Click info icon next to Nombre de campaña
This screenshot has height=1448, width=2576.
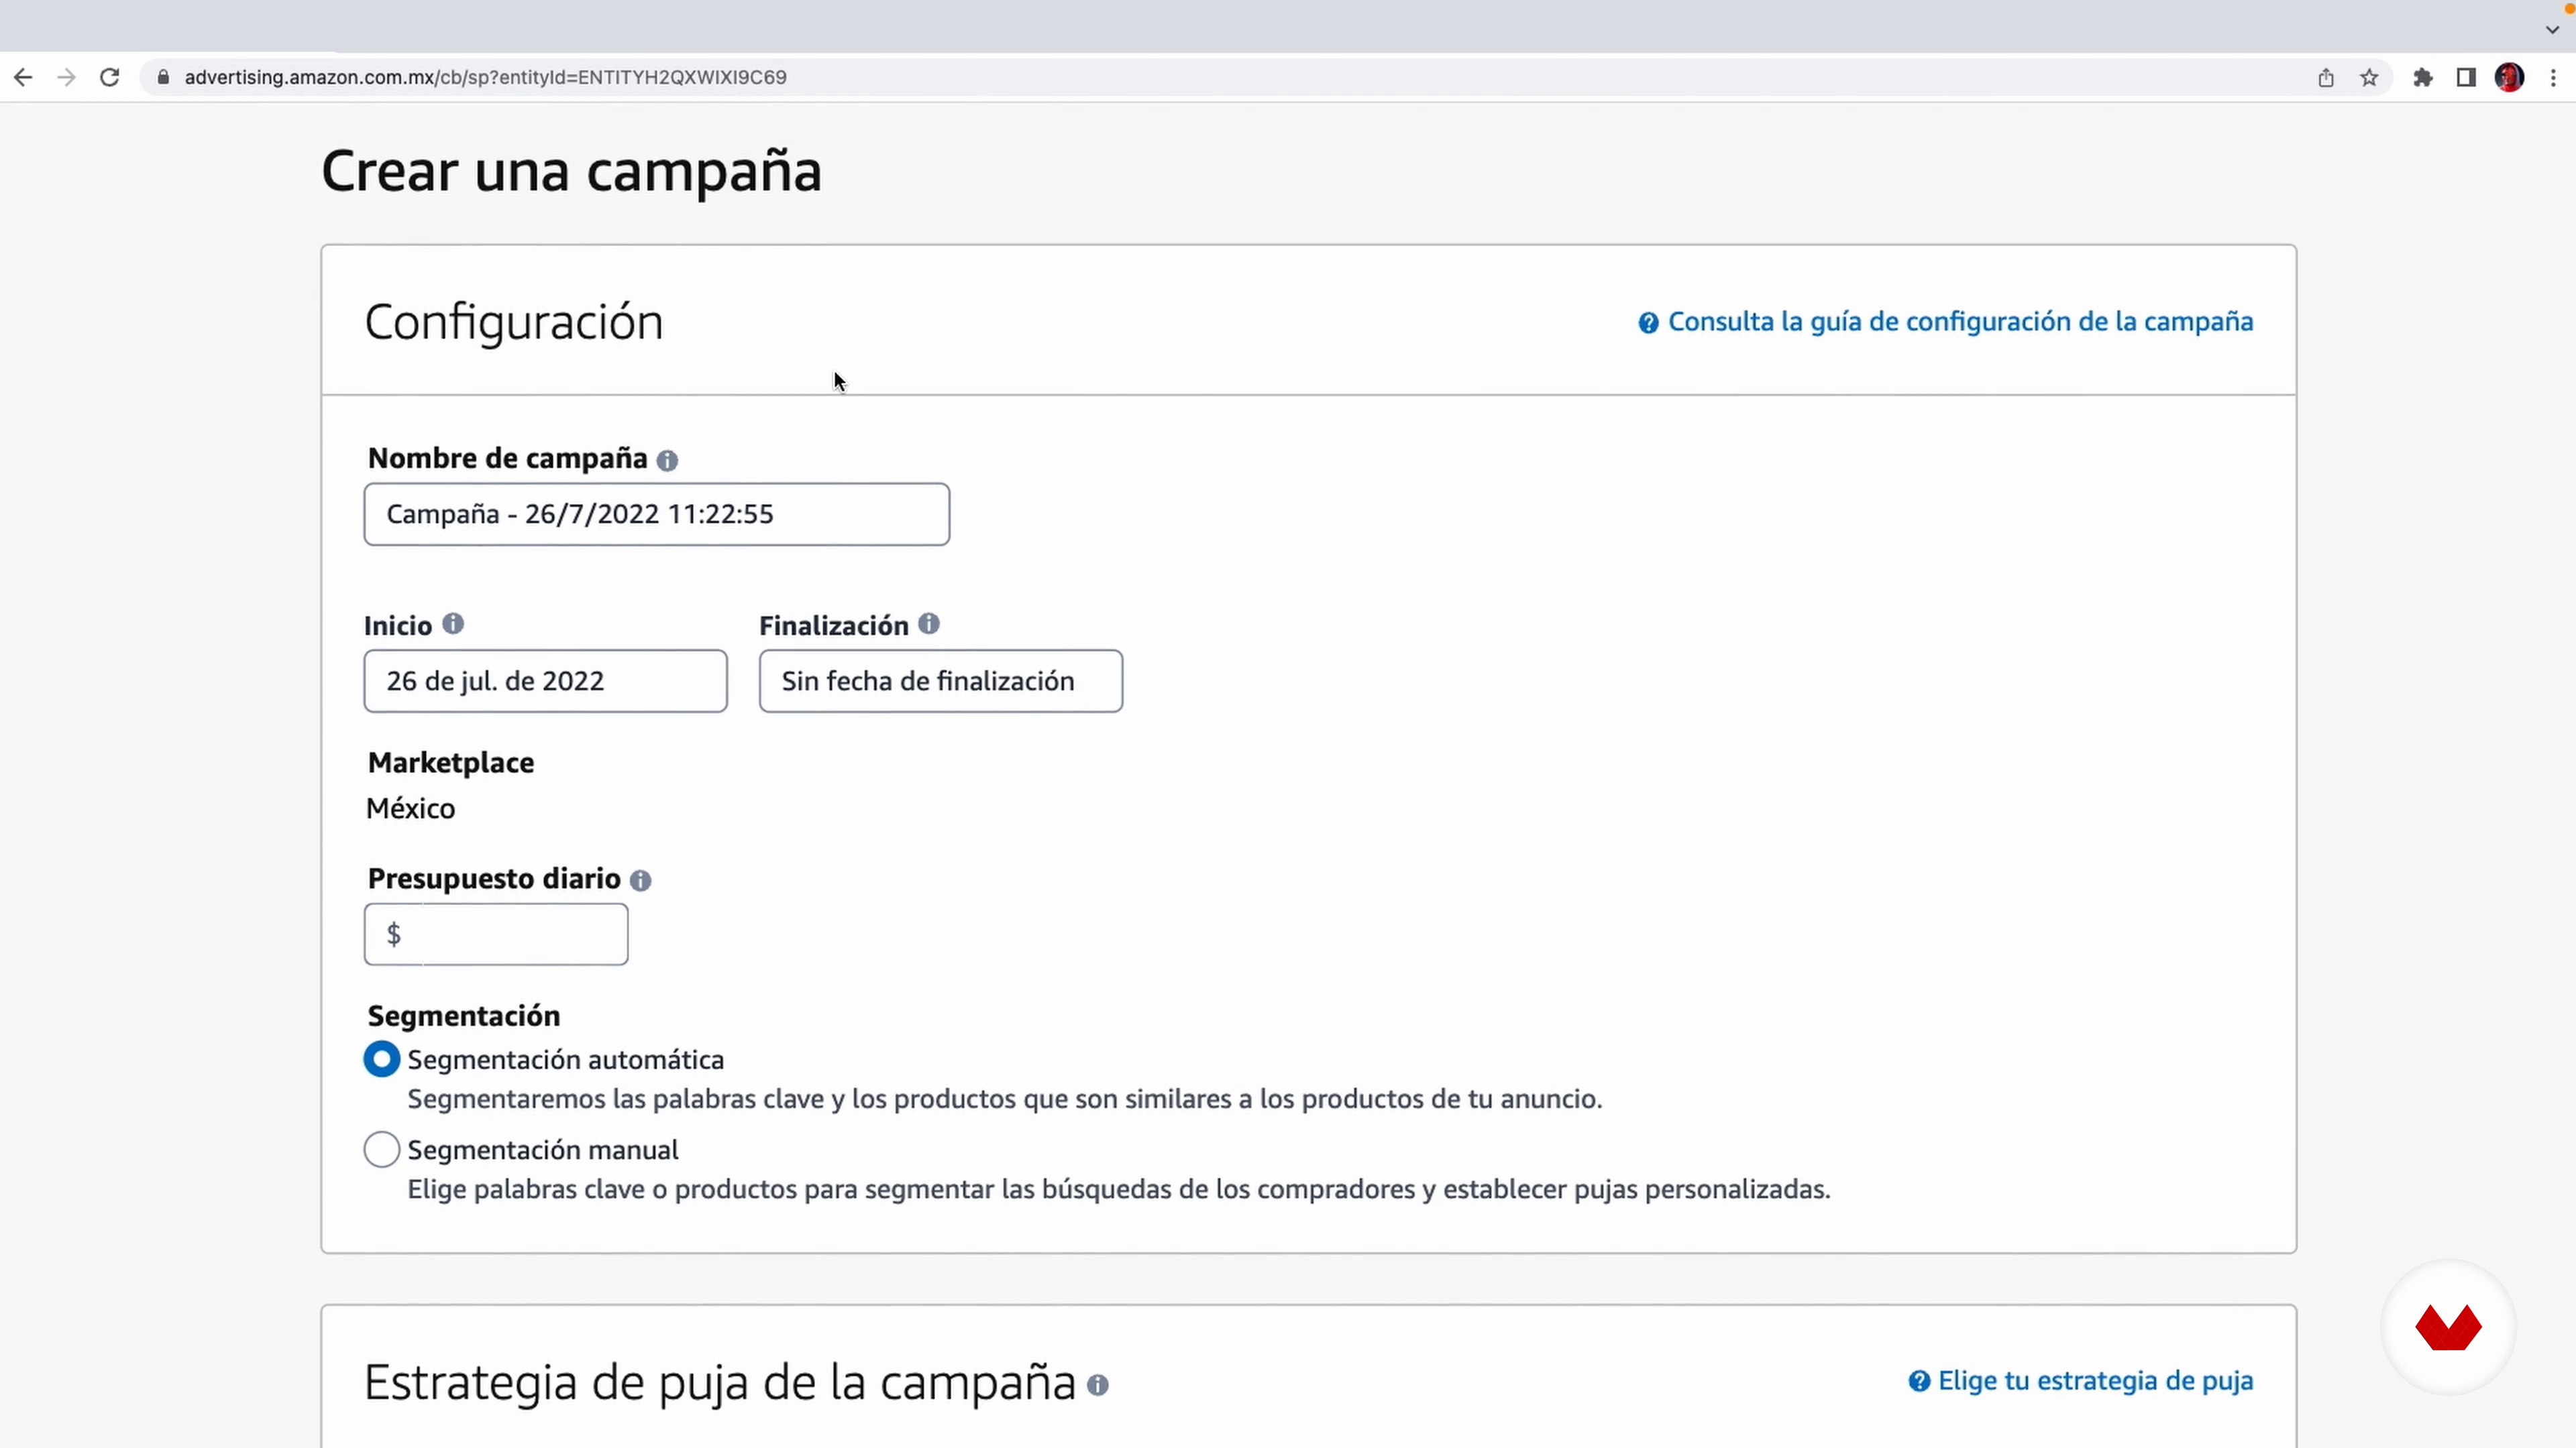pyautogui.click(x=667, y=460)
